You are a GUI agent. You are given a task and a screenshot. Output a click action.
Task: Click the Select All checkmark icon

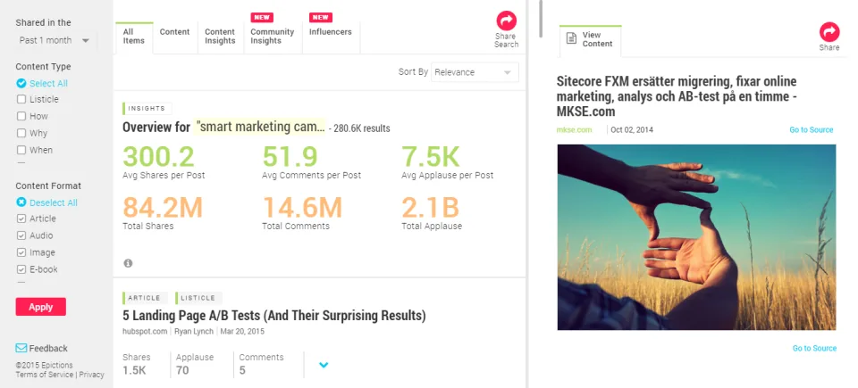[21, 83]
